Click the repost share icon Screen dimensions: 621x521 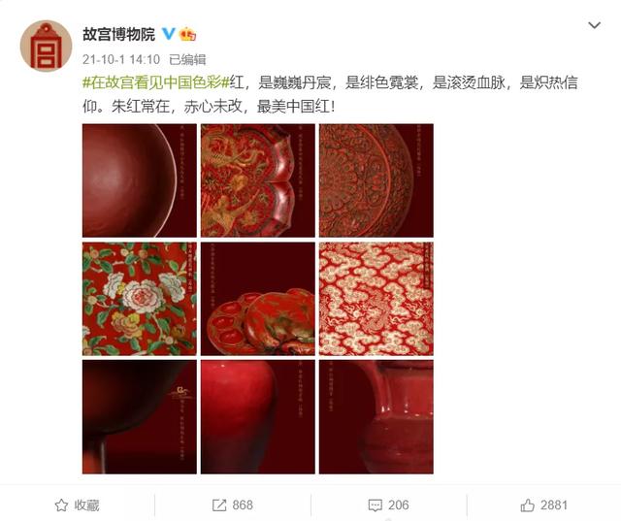pyautogui.click(x=219, y=505)
